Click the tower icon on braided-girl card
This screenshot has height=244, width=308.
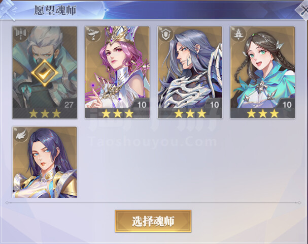238,34
